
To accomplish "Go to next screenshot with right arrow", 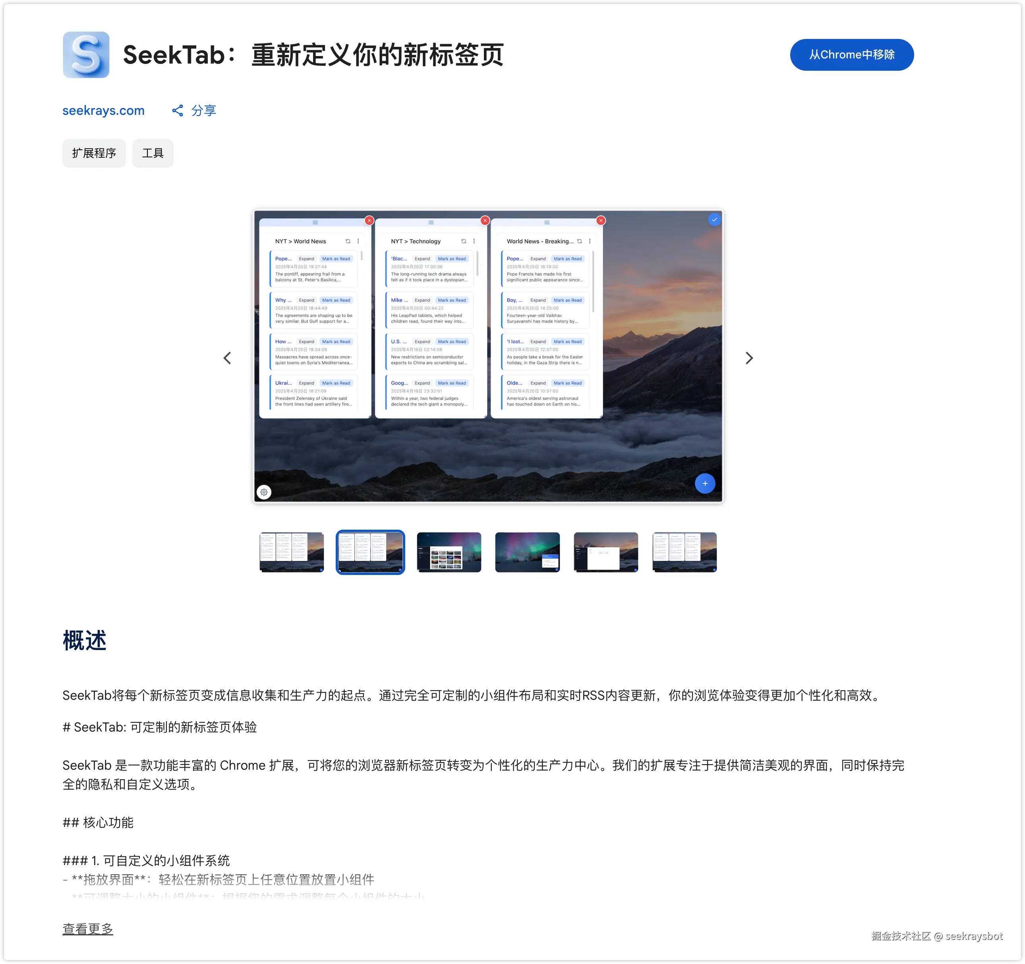I will point(749,358).
